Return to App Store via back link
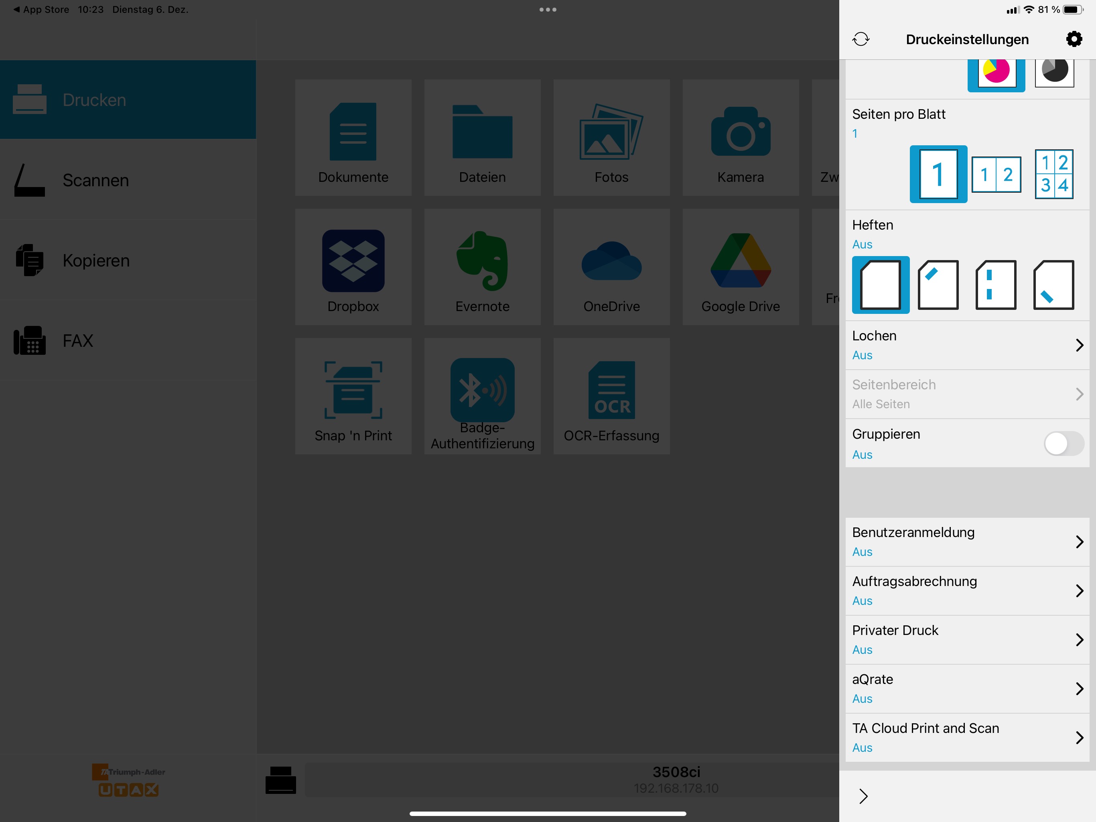1096x822 pixels. point(41,9)
